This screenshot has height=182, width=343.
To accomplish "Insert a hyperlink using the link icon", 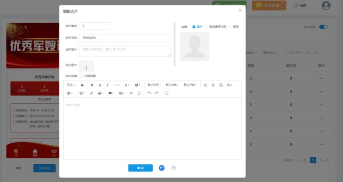I will pos(91,93).
